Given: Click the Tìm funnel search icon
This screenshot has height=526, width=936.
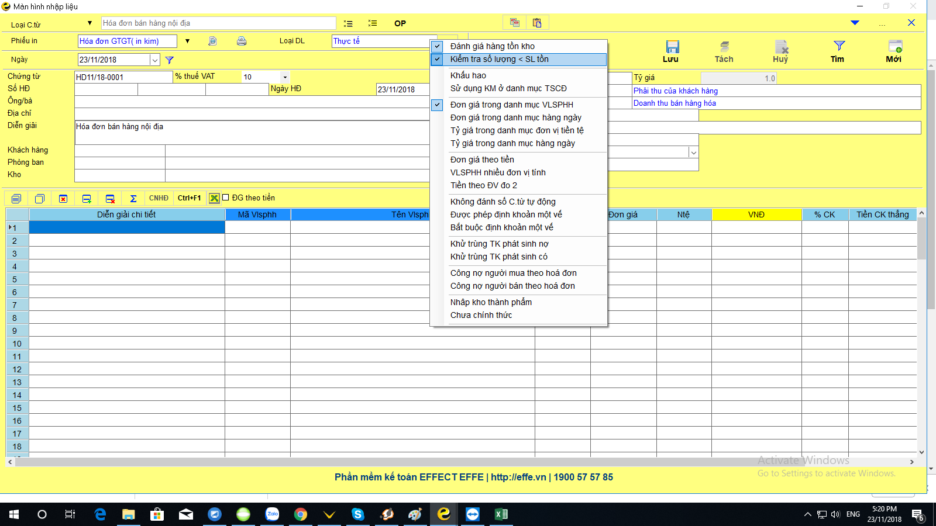Looking at the screenshot, I should (x=839, y=46).
